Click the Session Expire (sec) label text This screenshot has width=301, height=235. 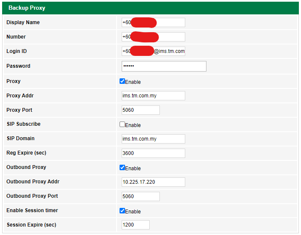[31, 225]
